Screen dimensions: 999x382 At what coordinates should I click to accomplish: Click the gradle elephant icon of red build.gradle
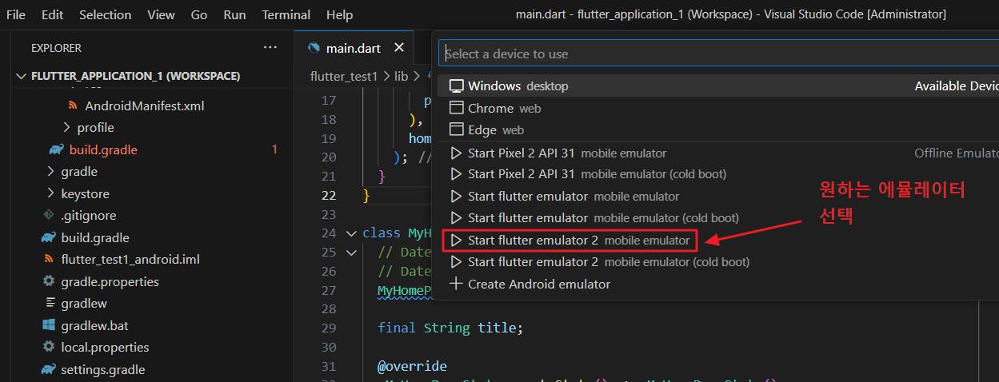click(56, 149)
